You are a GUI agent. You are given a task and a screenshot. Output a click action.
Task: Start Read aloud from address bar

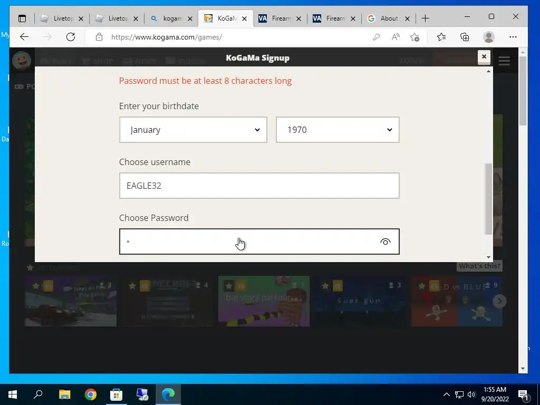[396, 37]
